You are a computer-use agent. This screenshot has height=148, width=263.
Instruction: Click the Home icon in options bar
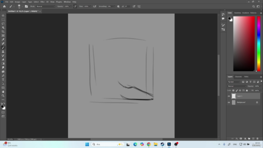click(5, 7)
